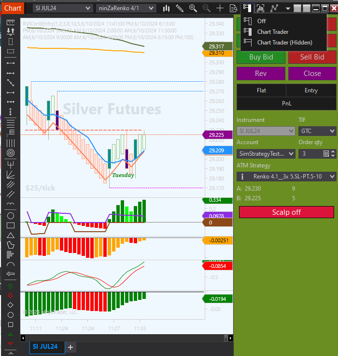The image size is (338, 356).
Task: Select the Gann Fan tool
Action: click(x=11, y=175)
